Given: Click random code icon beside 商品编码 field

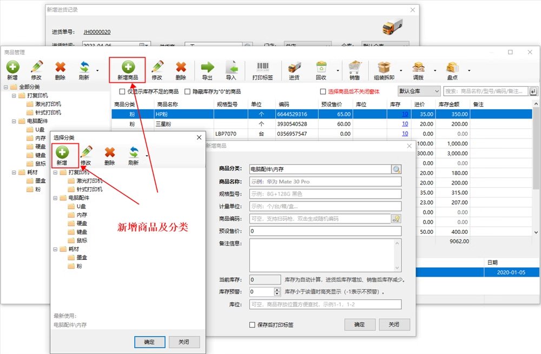Looking at the screenshot, I should pyautogui.click(x=397, y=219).
